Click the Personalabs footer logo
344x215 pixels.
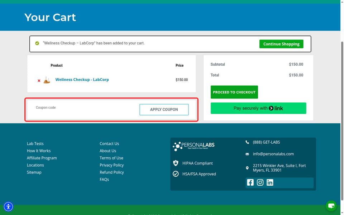(x=193, y=146)
